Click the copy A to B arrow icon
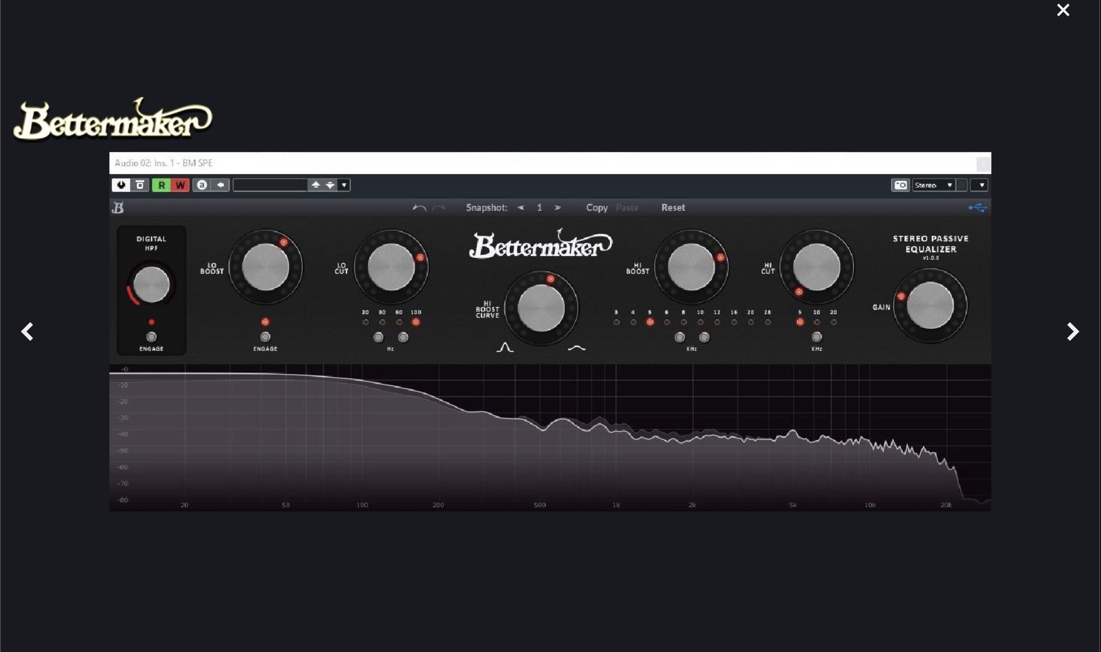The width and height of the screenshot is (1101, 652). pyautogui.click(x=220, y=185)
